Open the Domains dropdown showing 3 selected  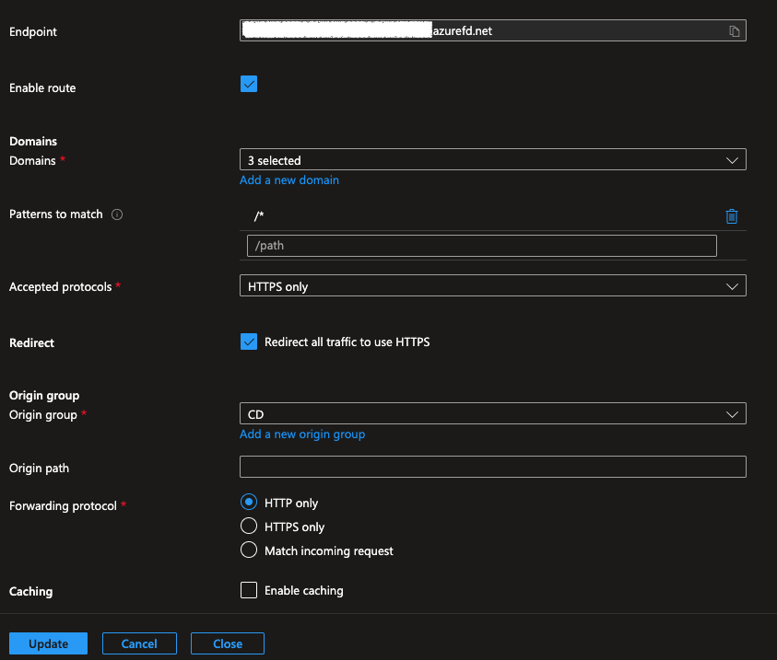tap(492, 160)
